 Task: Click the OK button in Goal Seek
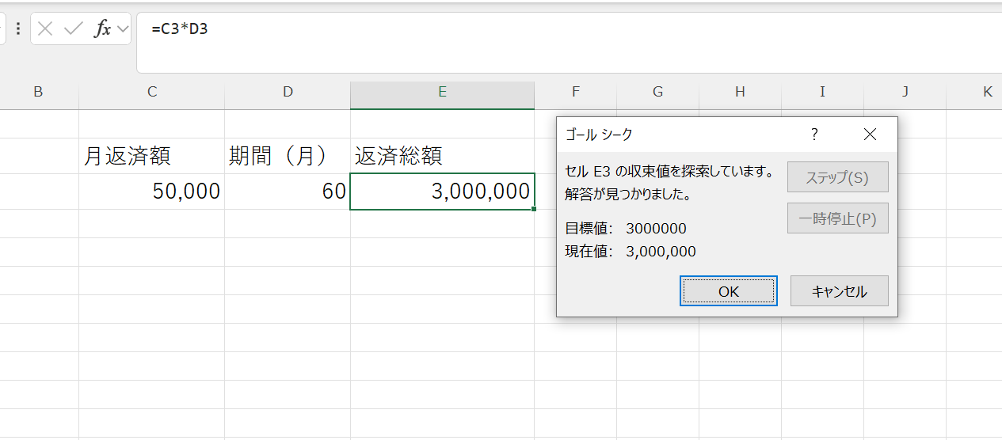(x=729, y=291)
